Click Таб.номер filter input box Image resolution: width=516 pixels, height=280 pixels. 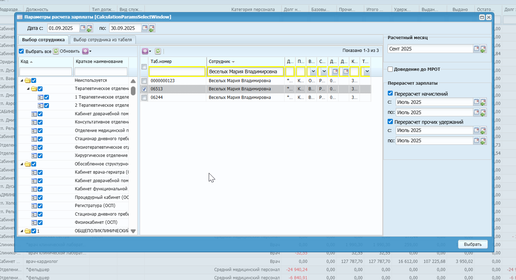click(177, 72)
